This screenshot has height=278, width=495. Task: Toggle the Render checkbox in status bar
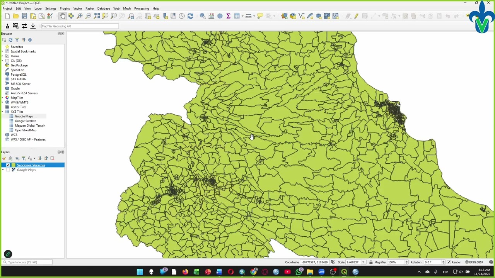(449, 262)
